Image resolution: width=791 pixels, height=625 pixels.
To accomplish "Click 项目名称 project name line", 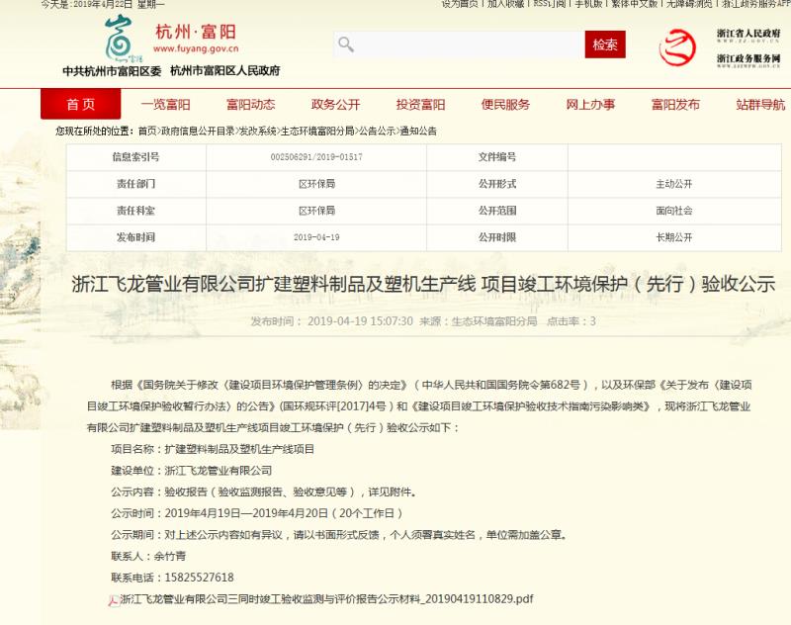I will pyautogui.click(x=213, y=449).
